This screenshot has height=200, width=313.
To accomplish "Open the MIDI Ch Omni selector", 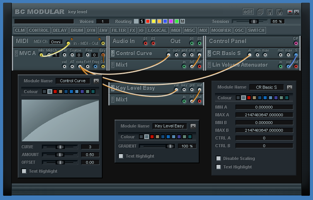I will 56,42.
